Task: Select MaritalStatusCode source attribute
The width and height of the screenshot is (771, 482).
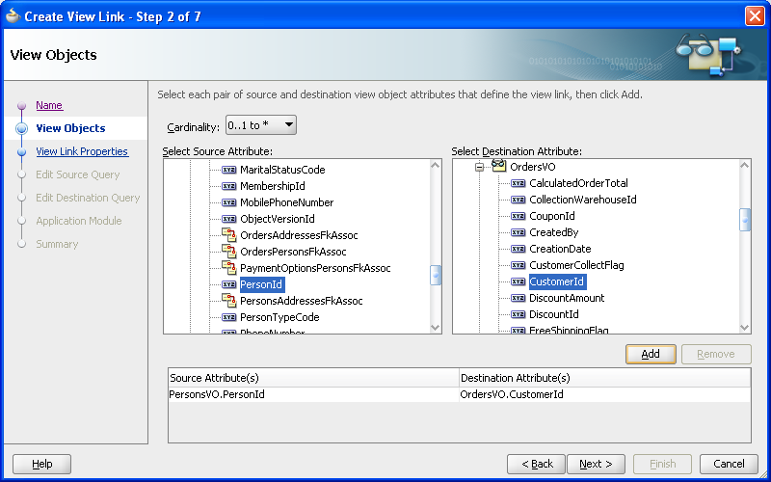Action: click(282, 170)
